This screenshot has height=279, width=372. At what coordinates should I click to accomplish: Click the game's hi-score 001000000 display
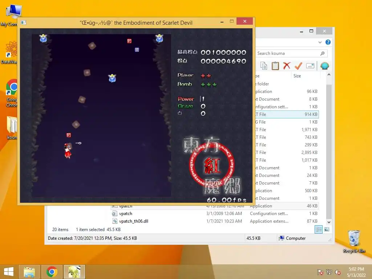223,52
